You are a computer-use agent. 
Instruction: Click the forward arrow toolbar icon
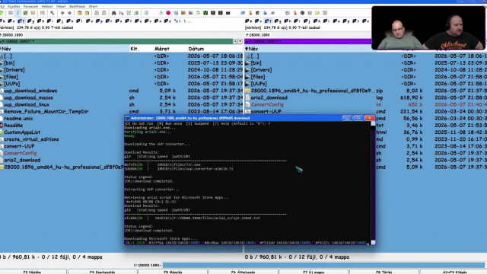pos(69,13)
